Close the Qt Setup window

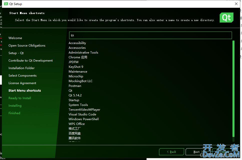pyautogui.click(x=236, y=4)
